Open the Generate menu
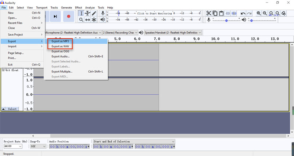Image resolution: width=294 pixels, height=156 pixels. (67, 8)
